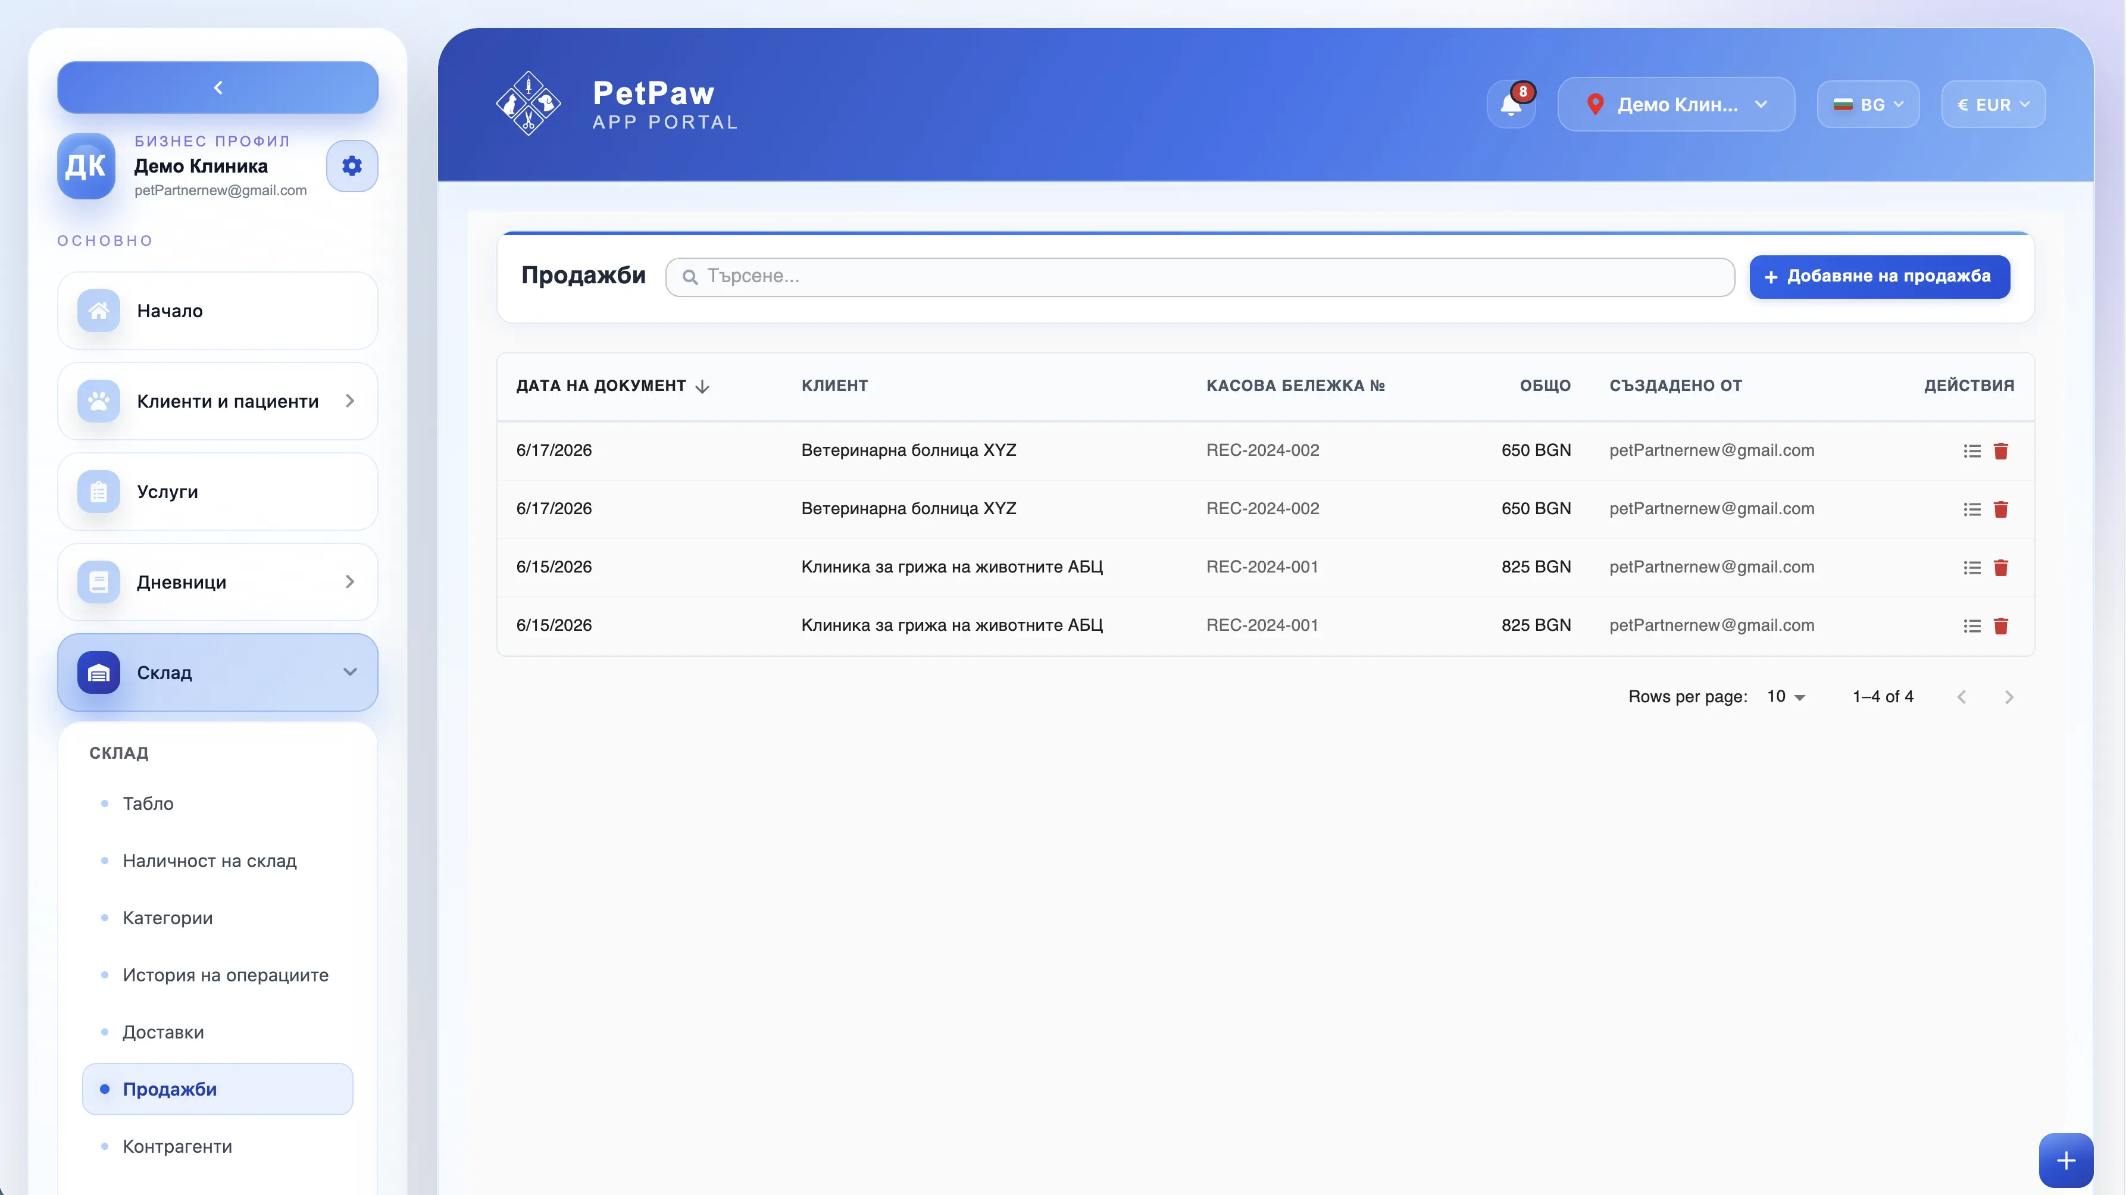Collapse the Склад section chevron
2126x1195 pixels.
click(350, 672)
